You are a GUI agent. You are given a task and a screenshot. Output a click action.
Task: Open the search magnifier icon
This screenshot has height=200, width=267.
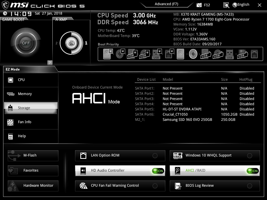click(226, 5)
